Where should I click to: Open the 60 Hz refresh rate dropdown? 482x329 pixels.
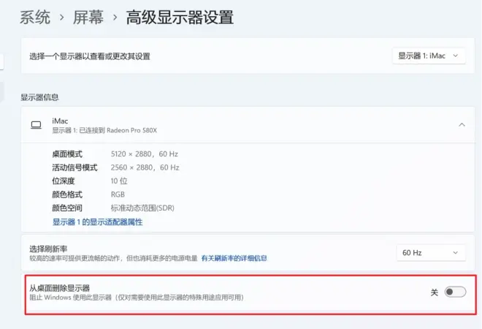pyautogui.click(x=431, y=253)
